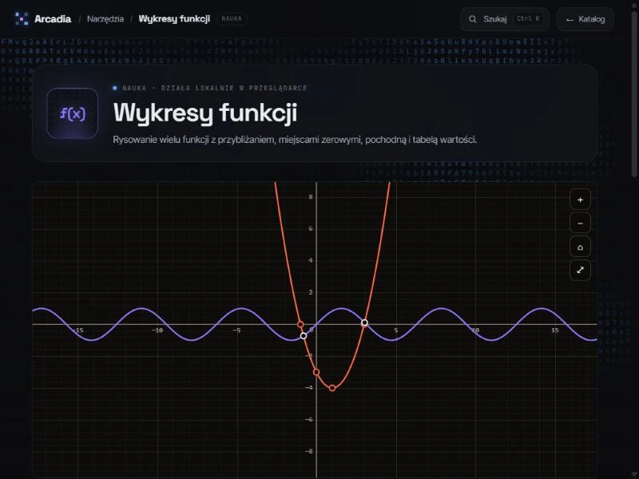Return to Katalog
The height and width of the screenshot is (479, 639).
(585, 19)
